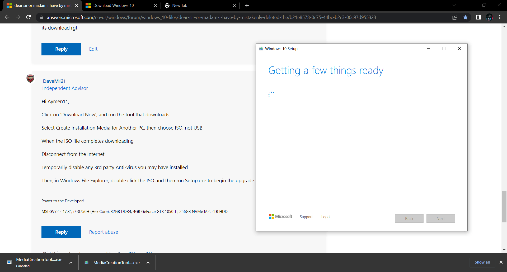
Task: Close the Windows 10 Setup window
Action: click(459, 49)
